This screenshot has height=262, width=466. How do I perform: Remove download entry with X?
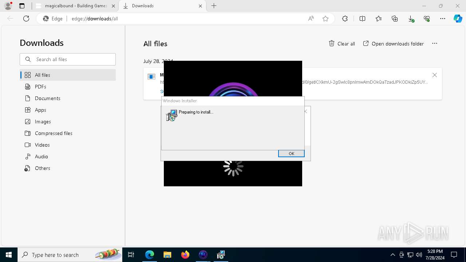[x=435, y=75]
